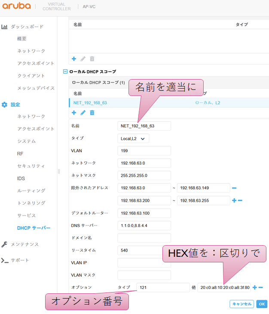Click the option タイプ field 121
The height and width of the screenshot is (314, 269).
click(163, 287)
